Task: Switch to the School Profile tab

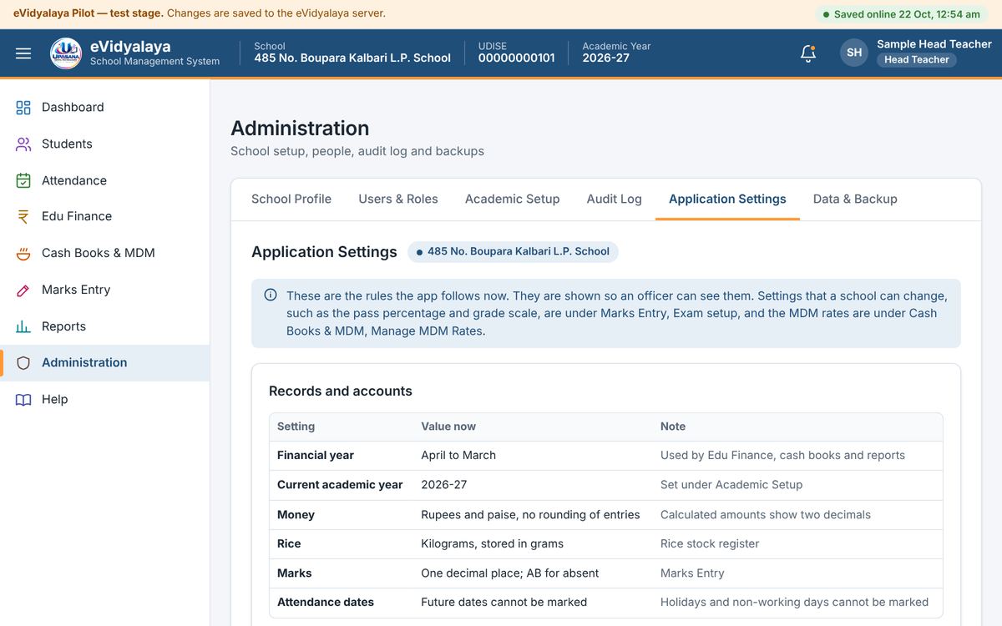Action: [291, 199]
